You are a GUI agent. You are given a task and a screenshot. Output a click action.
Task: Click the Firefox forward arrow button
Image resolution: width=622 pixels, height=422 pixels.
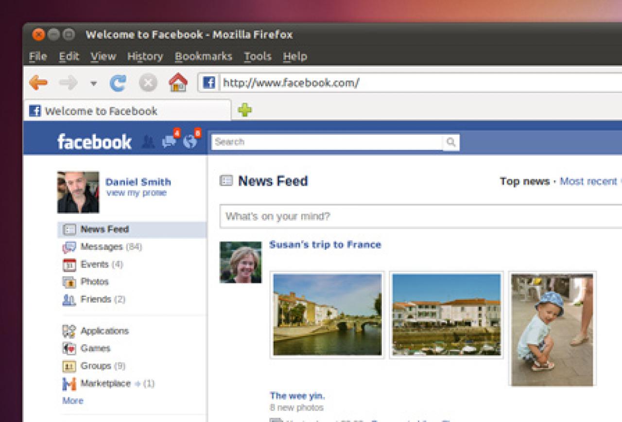(68, 83)
